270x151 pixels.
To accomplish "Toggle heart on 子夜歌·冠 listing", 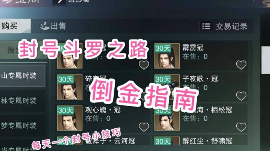I will tap(241, 96).
